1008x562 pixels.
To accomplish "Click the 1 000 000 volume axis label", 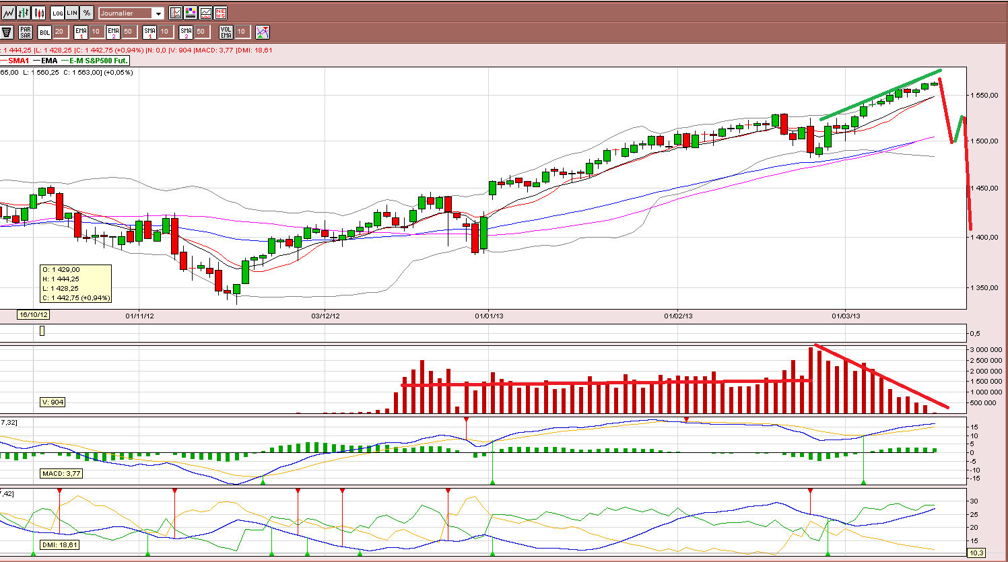I will click(x=987, y=392).
